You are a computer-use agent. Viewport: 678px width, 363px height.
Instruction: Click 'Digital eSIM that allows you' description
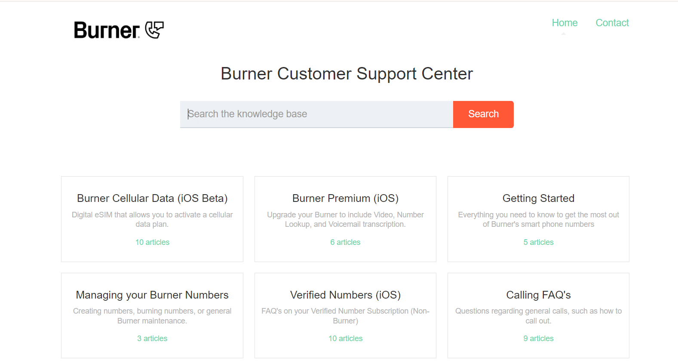[152, 220]
